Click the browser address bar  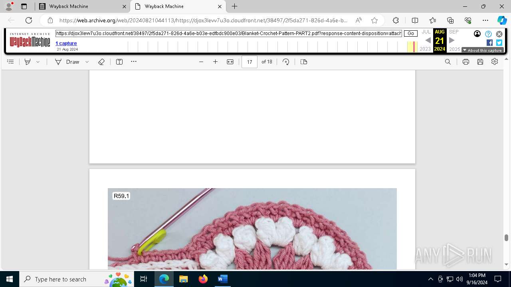203,20
